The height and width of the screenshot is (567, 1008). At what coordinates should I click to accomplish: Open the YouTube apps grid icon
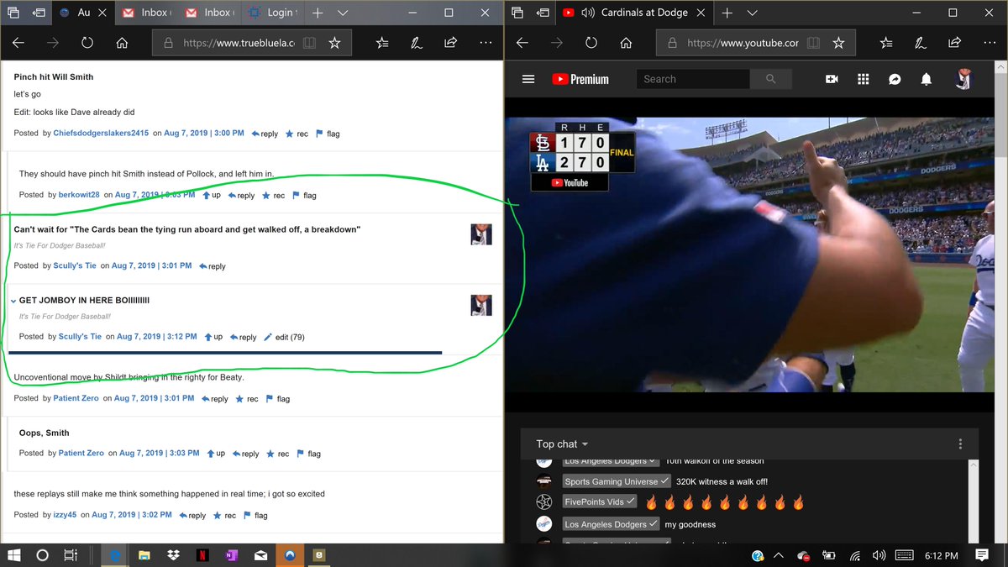coord(863,79)
